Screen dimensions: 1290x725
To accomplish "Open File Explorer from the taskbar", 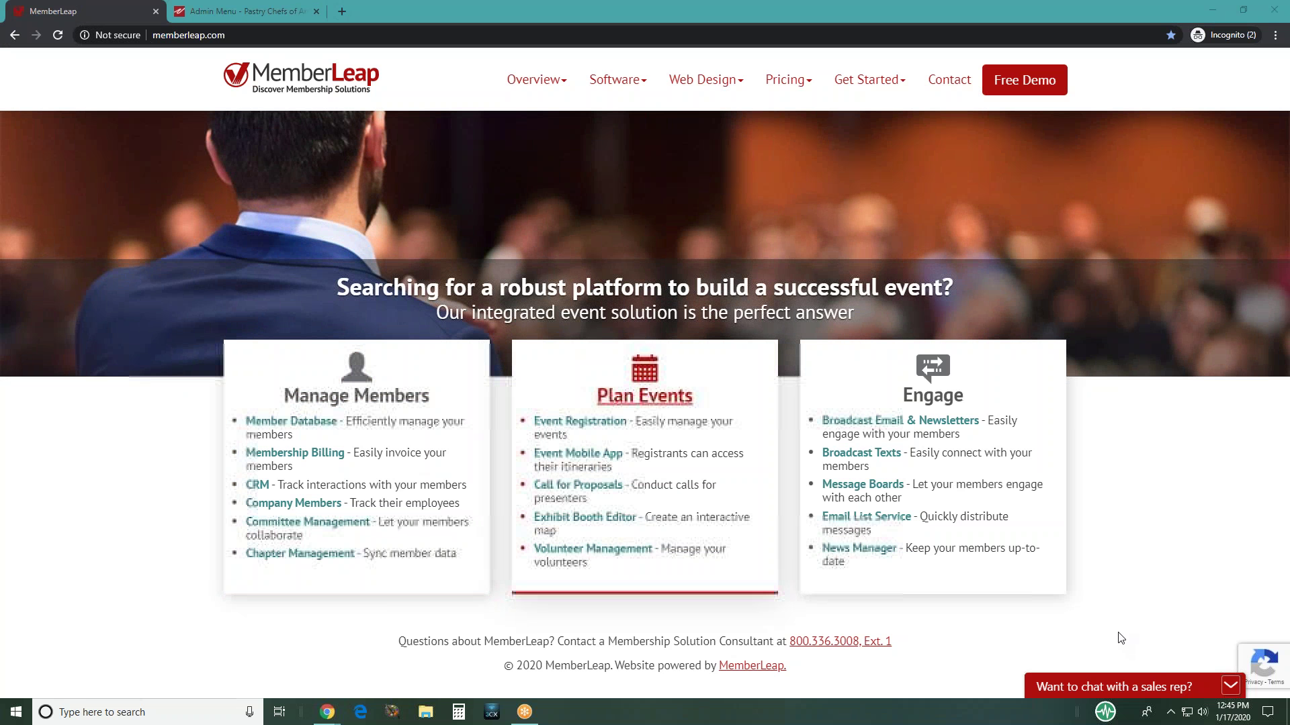I will point(426,712).
